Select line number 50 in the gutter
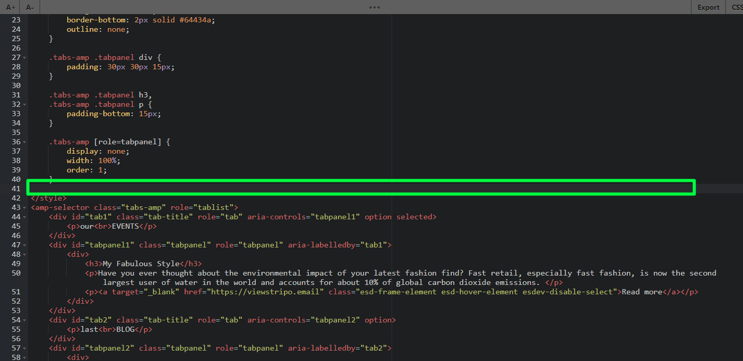 (x=15, y=273)
